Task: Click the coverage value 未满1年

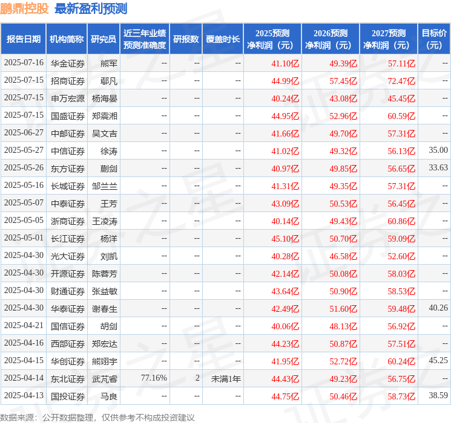Action: (226, 379)
